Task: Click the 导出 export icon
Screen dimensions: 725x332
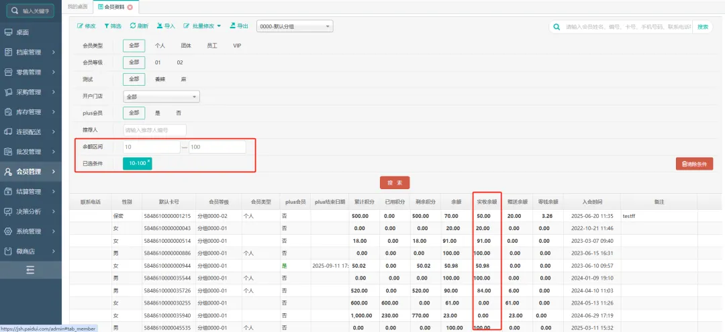Action: (238, 26)
